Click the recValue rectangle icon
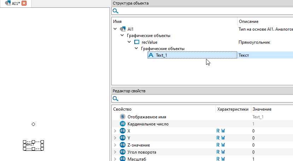Image resolution: width=293 pixels, height=161 pixels. pyautogui.click(x=137, y=42)
